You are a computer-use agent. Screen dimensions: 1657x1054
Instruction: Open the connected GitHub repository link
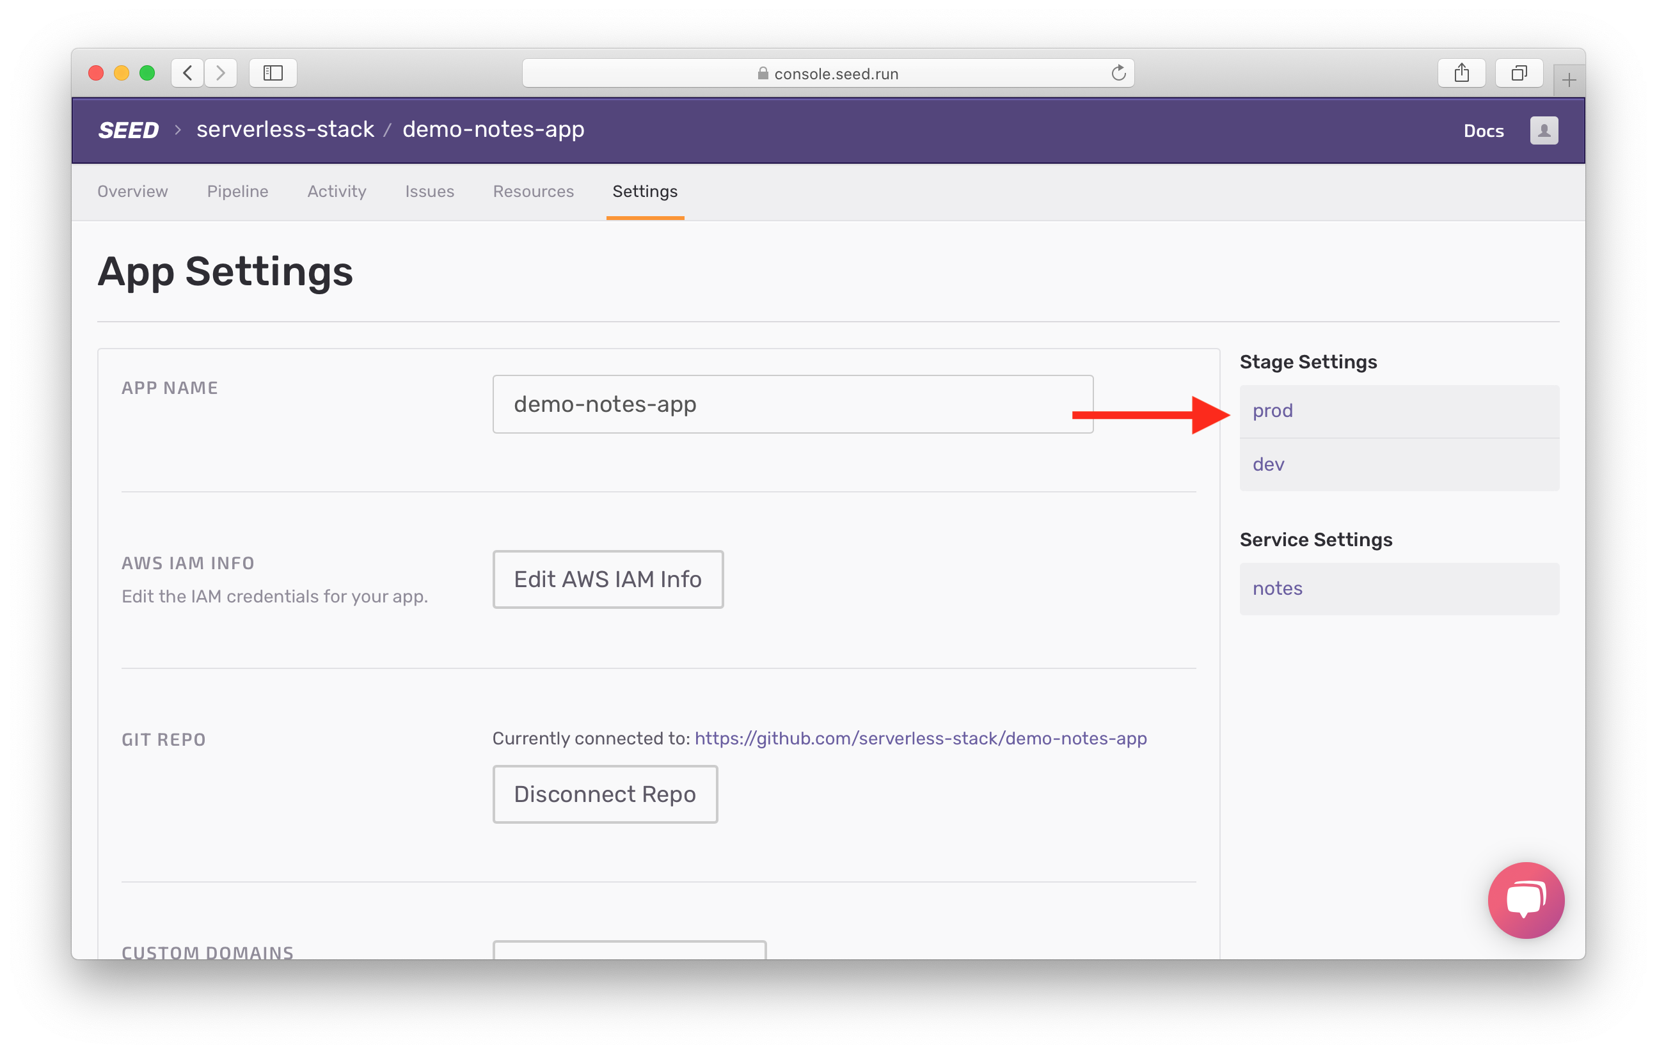tap(921, 738)
